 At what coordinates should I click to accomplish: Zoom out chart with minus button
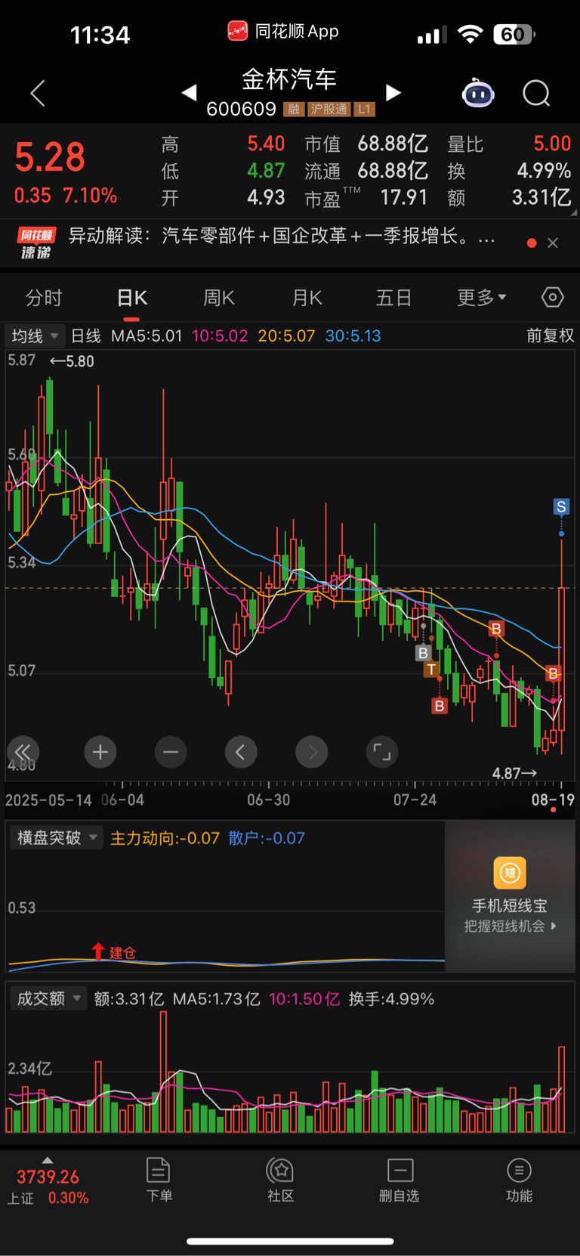171,752
